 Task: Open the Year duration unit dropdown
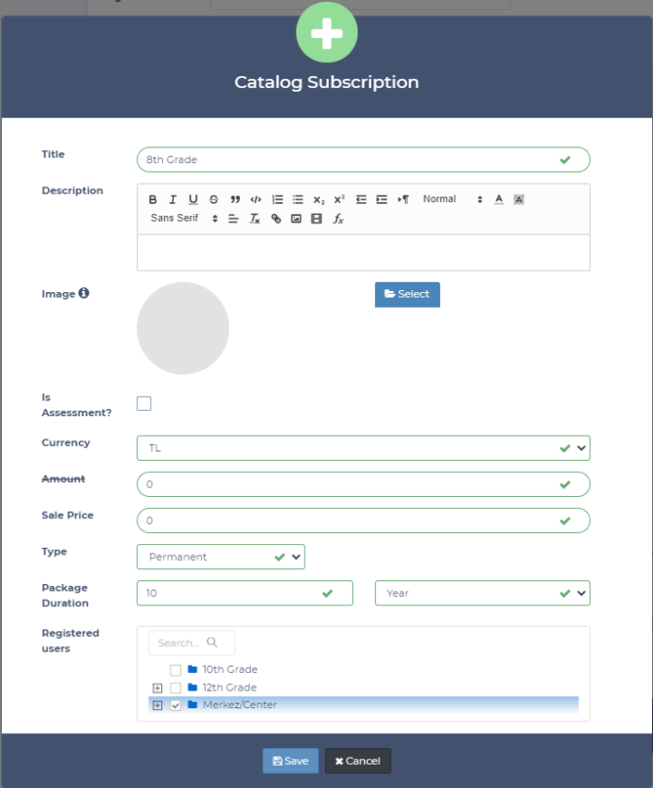[x=482, y=593]
